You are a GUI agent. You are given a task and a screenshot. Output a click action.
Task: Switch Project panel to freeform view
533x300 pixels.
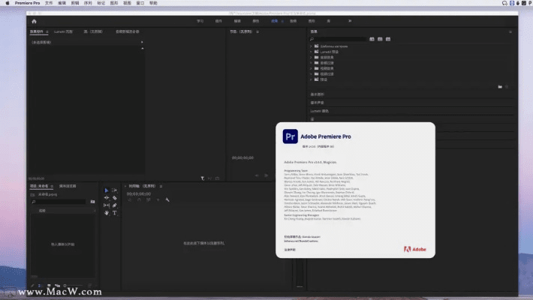pyautogui.click(x=58, y=286)
